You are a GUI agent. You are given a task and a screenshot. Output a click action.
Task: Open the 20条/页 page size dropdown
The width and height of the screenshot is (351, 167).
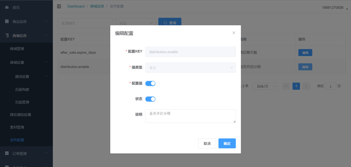[x=265, y=86]
